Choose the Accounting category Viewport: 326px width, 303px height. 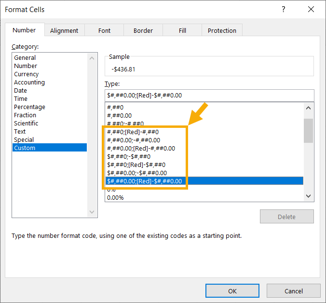pos(29,83)
